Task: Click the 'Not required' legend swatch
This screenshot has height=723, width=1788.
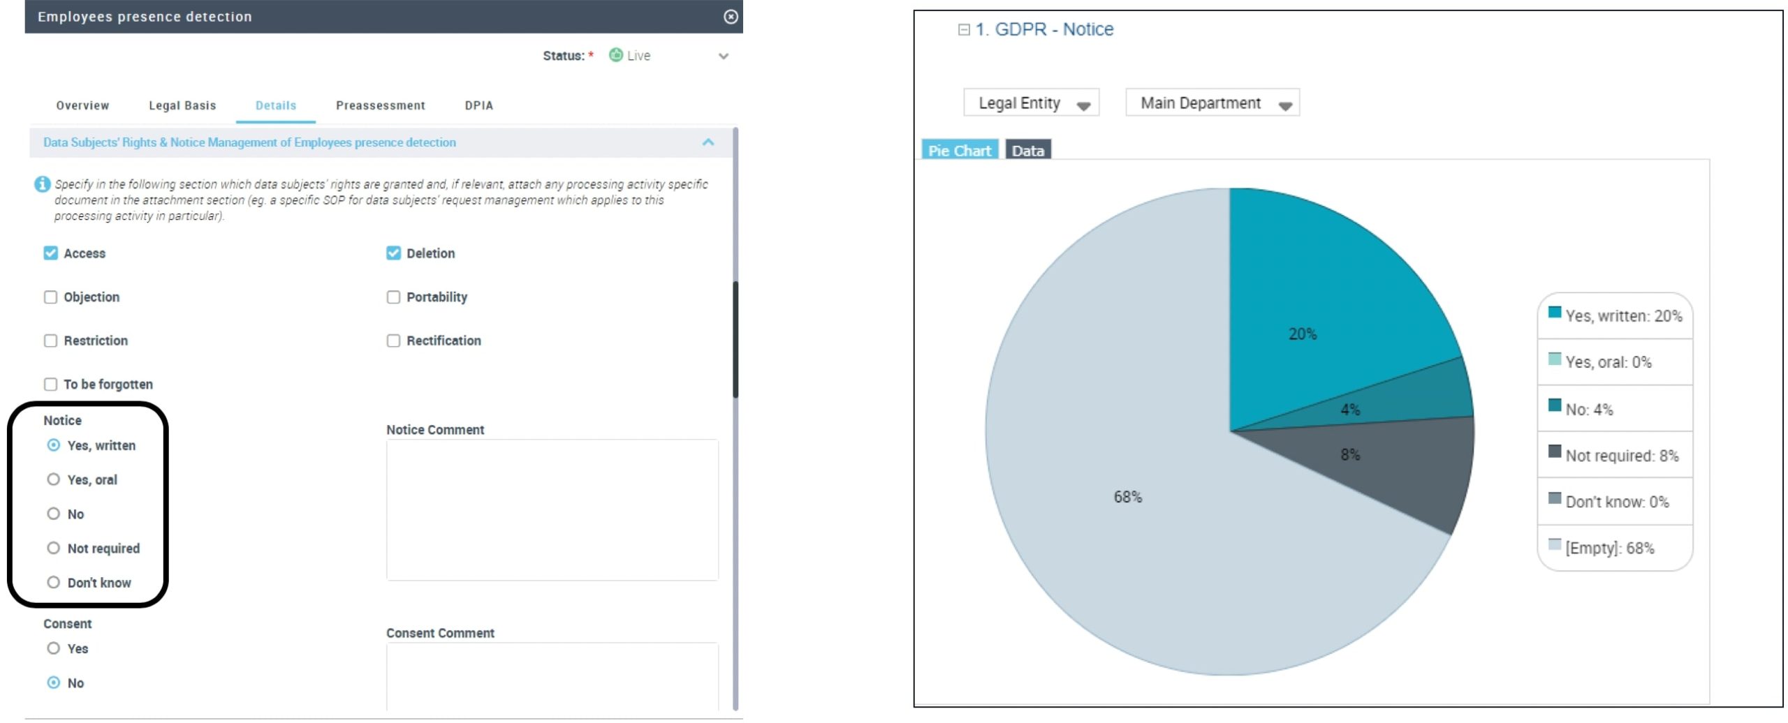Action: 1554,452
